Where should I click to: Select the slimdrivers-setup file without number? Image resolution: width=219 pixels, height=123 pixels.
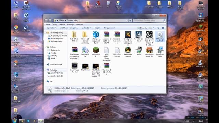[x=160, y=52]
